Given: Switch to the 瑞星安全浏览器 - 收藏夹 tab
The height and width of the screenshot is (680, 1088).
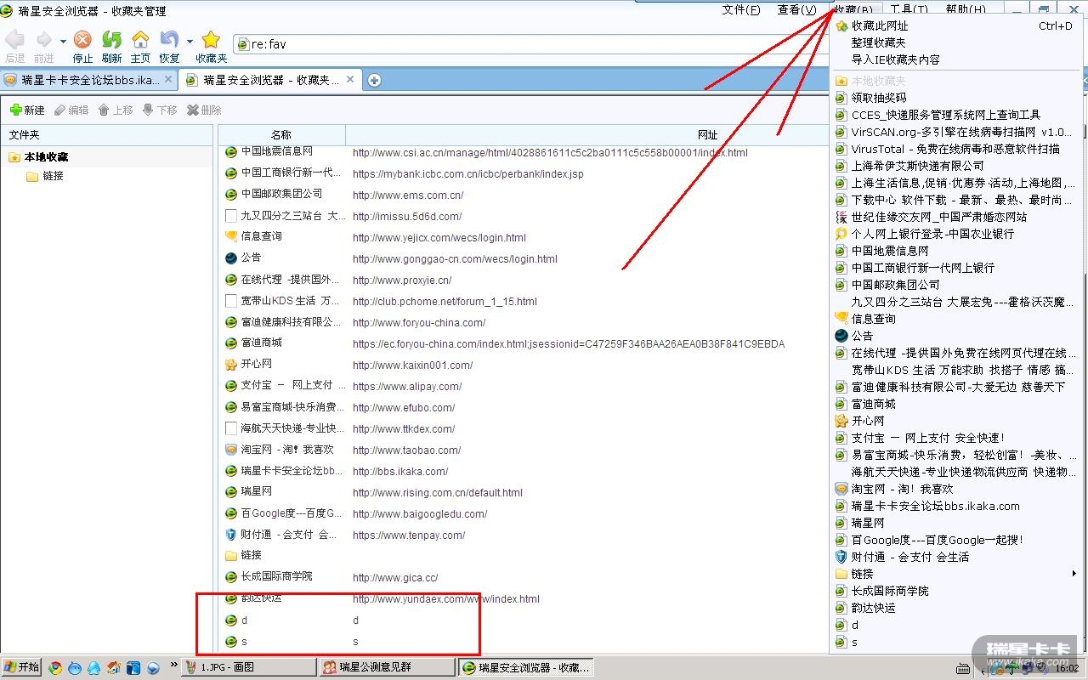Looking at the screenshot, I should (x=272, y=79).
